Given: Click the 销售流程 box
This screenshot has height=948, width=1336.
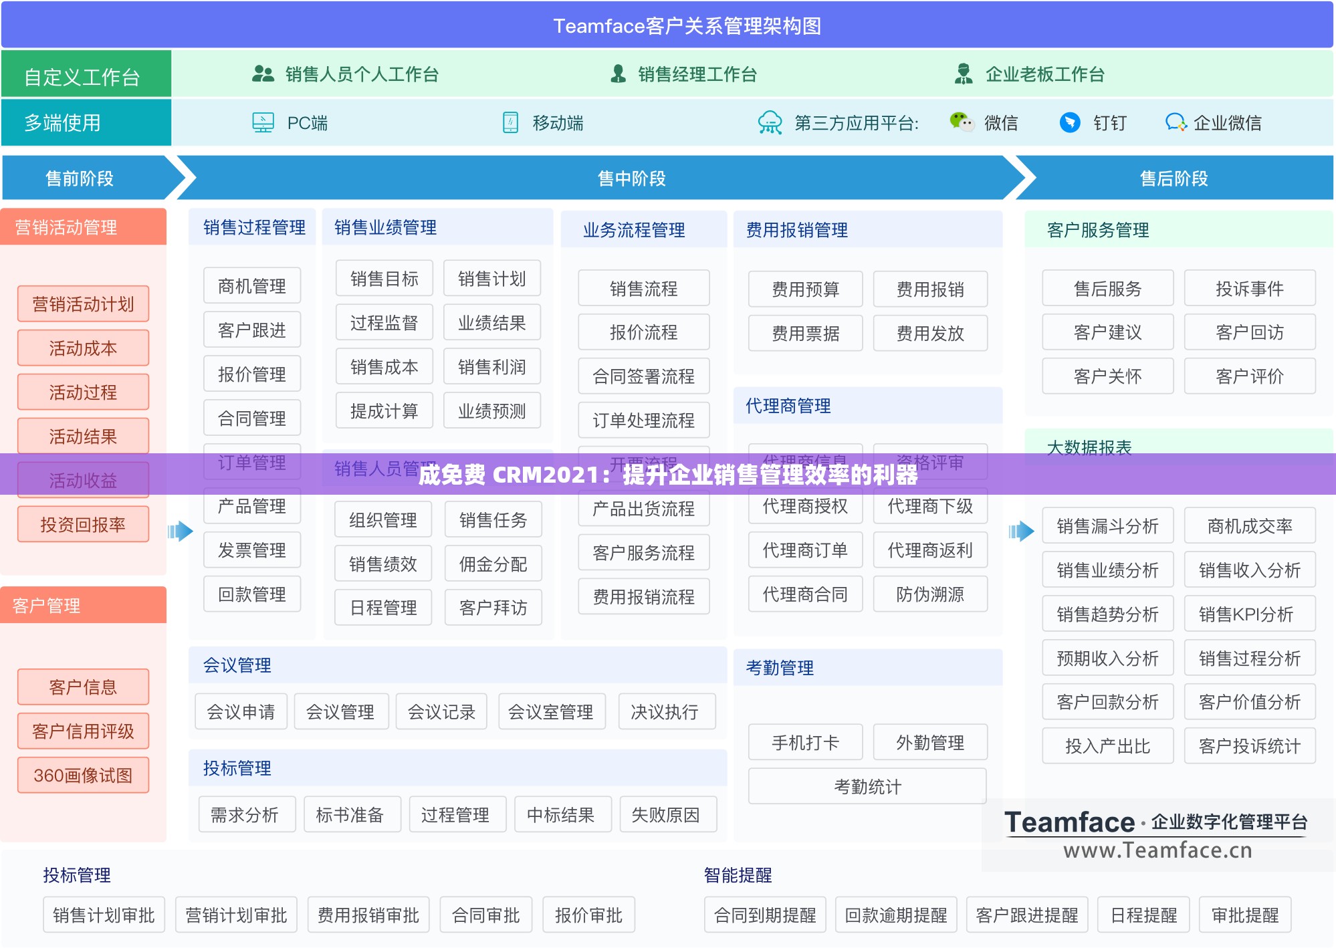Looking at the screenshot, I should click(x=644, y=288).
